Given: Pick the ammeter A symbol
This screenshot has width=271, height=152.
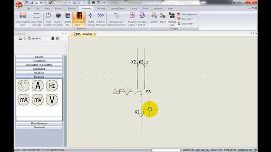Looking at the screenshot, I should click(38, 86).
